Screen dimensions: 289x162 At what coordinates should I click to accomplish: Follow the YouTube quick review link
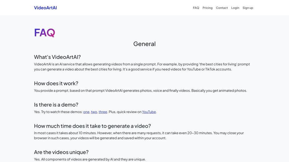click(149, 112)
